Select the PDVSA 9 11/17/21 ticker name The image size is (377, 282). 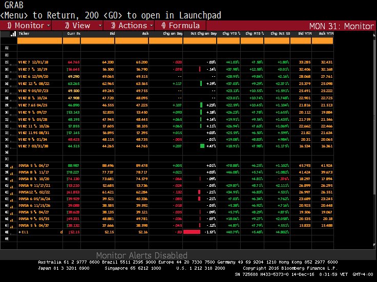[x=34, y=186]
